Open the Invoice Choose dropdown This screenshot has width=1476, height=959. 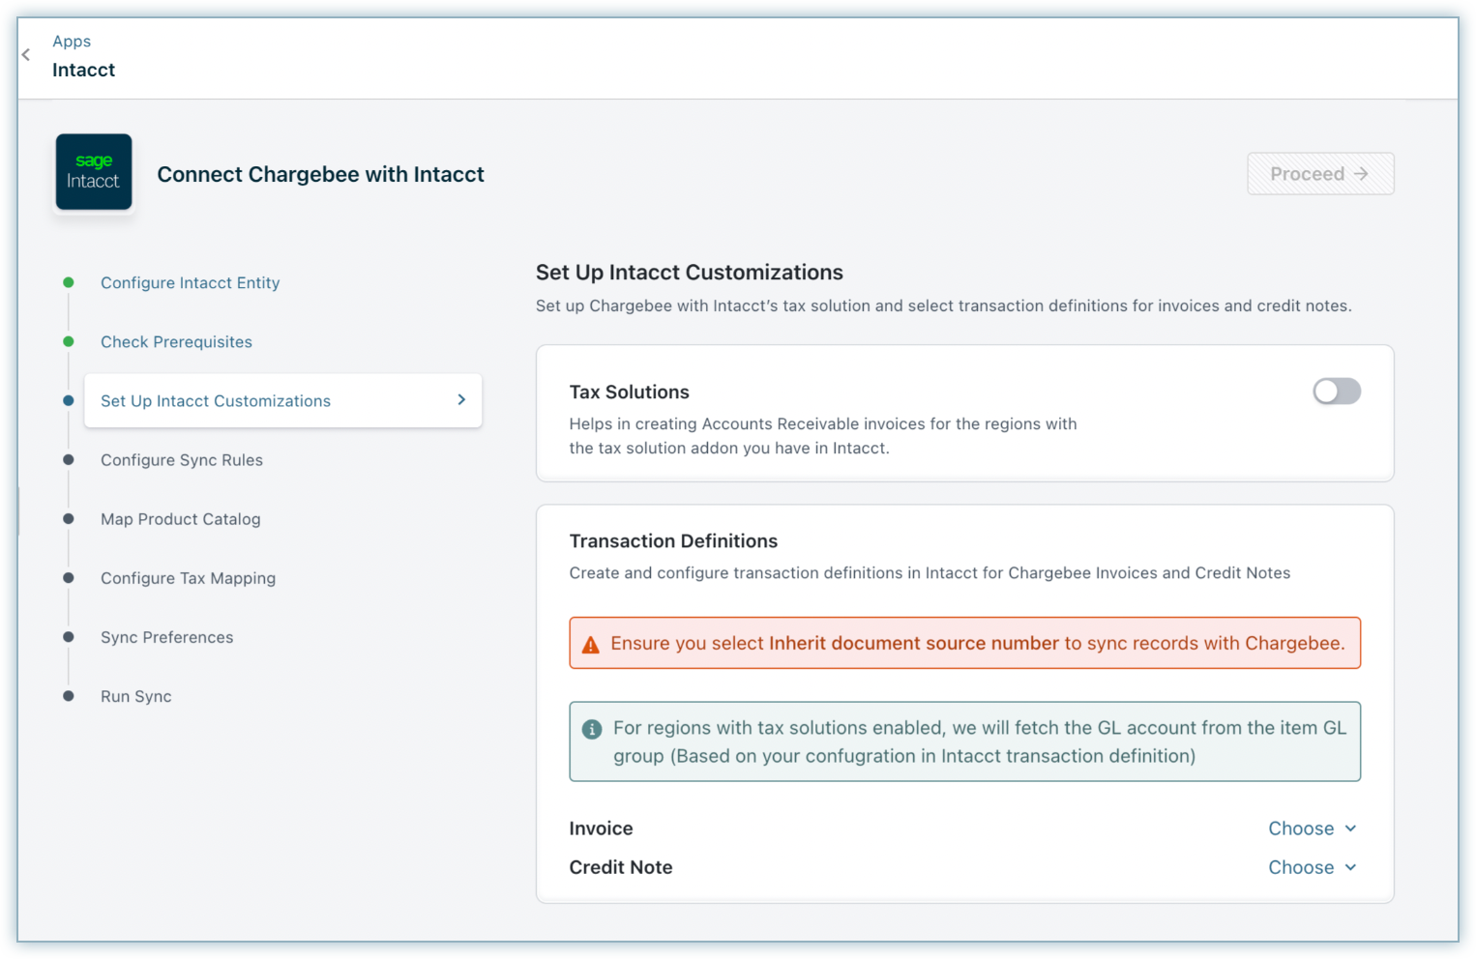pos(1312,828)
